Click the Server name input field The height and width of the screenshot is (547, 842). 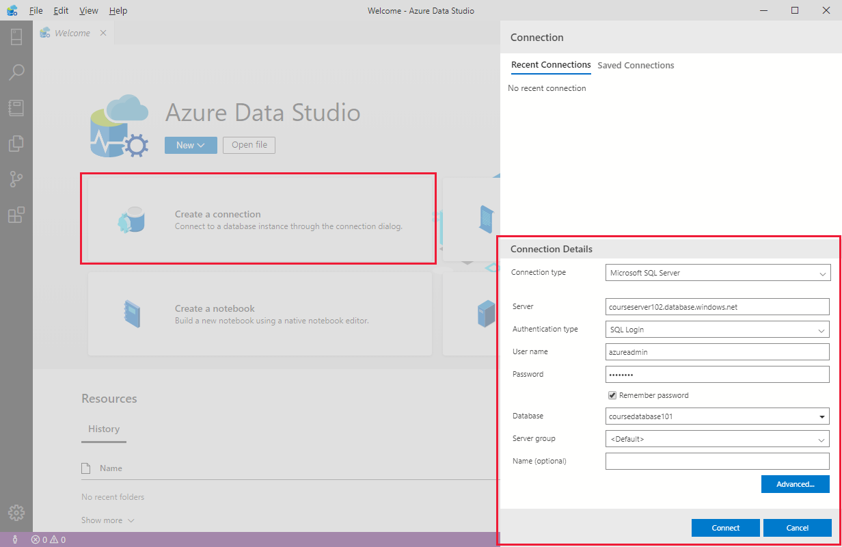point(717,306)
